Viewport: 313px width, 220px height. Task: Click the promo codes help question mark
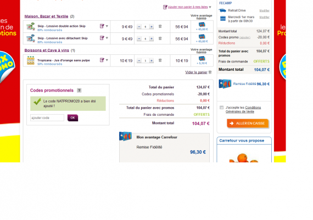[x=79, y=91]
